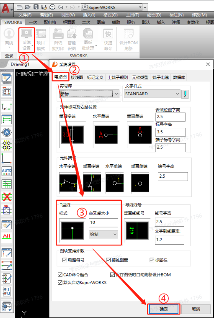Click the New drawing icon in quick access toolbar
Image resolution: width=214 pixels, height=318 pixels.
(x=20, y=7)
